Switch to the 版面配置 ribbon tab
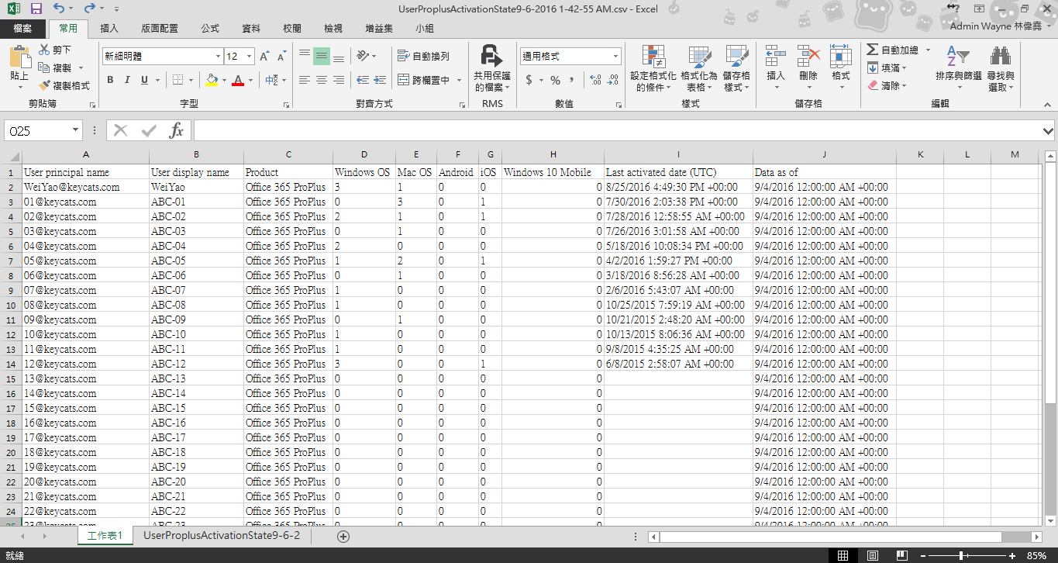Screen dimensions: 1058x563 160,29
